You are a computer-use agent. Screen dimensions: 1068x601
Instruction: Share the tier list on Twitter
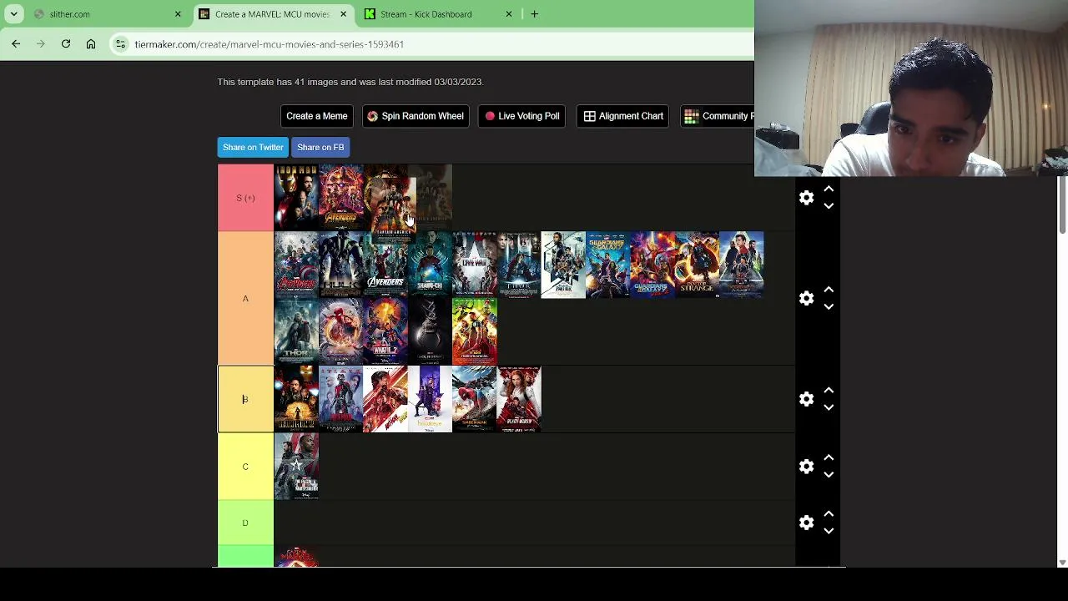pos(253,147)
